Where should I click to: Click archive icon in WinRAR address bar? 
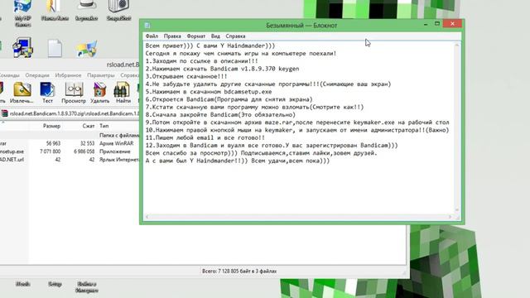click(x=4, y=113)
